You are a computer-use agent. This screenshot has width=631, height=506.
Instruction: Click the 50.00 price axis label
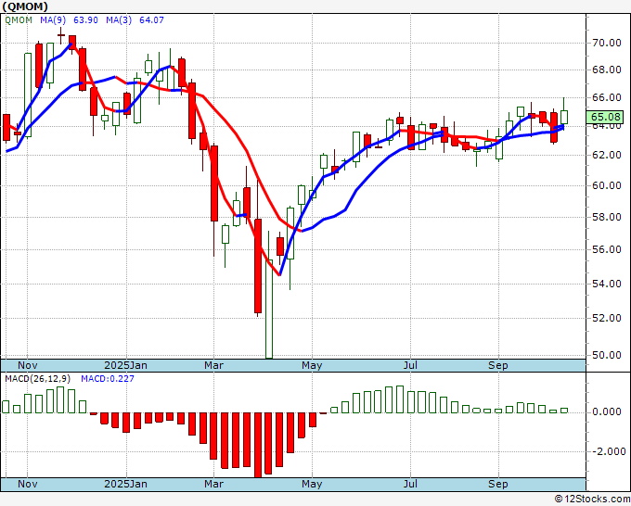(x=607, y=355)
